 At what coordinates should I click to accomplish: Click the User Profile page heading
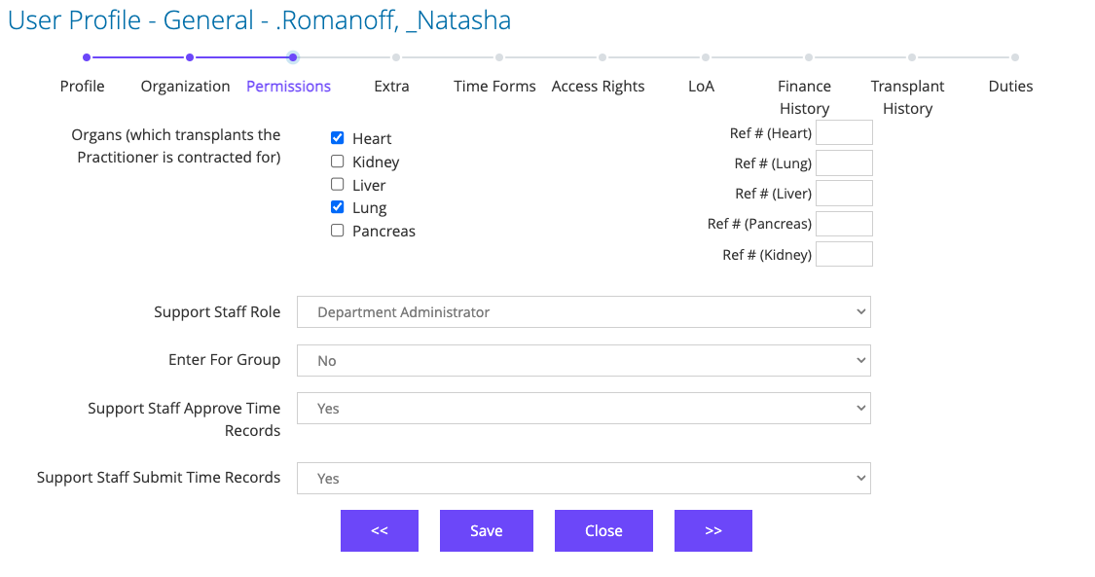260,20
